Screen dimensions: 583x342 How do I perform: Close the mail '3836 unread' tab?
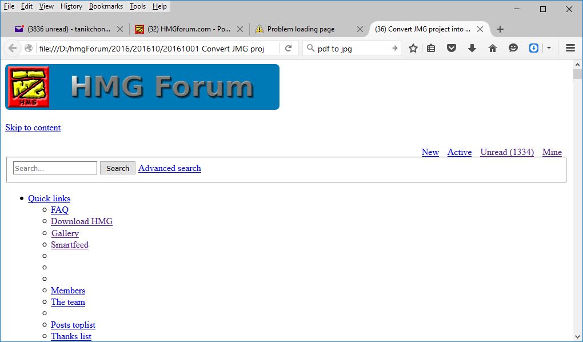[119, 29]
